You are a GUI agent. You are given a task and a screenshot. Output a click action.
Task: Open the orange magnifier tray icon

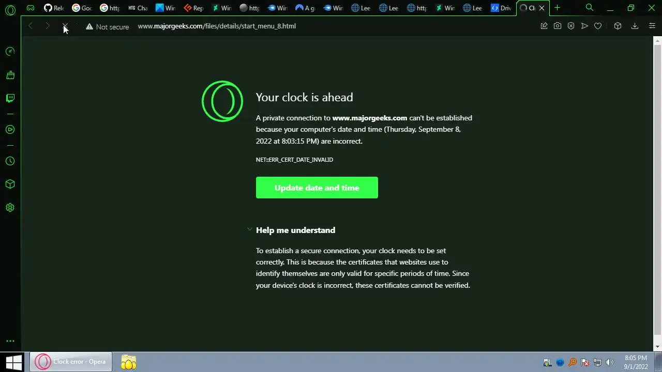pos(573,362)
